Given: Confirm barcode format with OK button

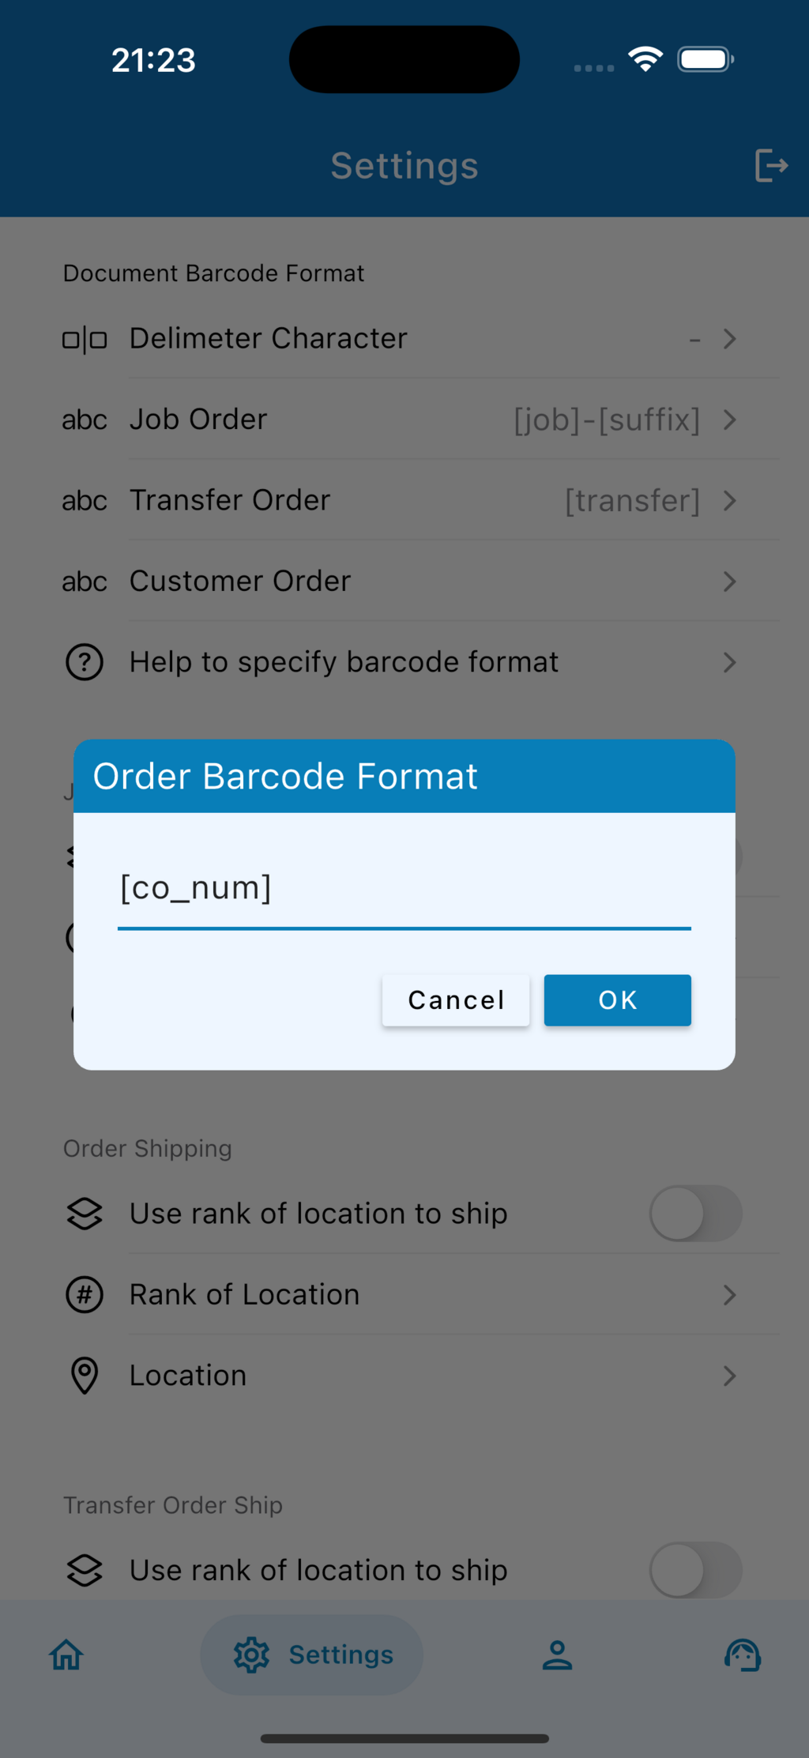Looking at the screenshot, I should pos(617,1000).
